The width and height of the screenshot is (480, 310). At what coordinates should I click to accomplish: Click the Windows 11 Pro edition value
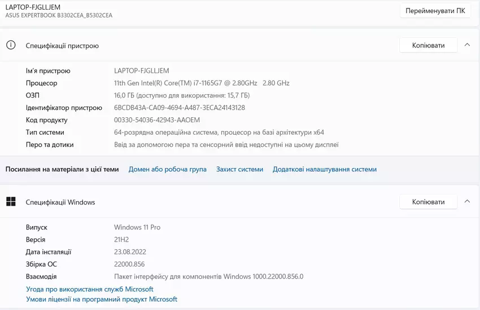pyautogui.click(x=137, y=227)
